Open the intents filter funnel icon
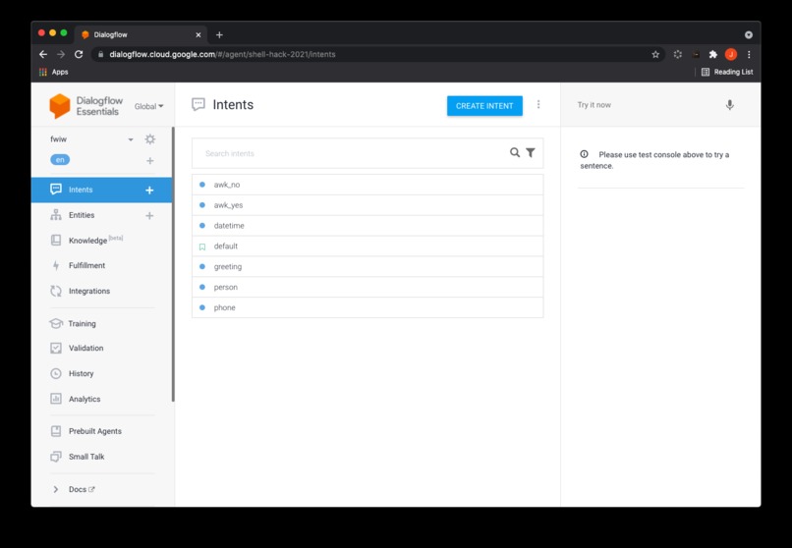 coord(531,152)
